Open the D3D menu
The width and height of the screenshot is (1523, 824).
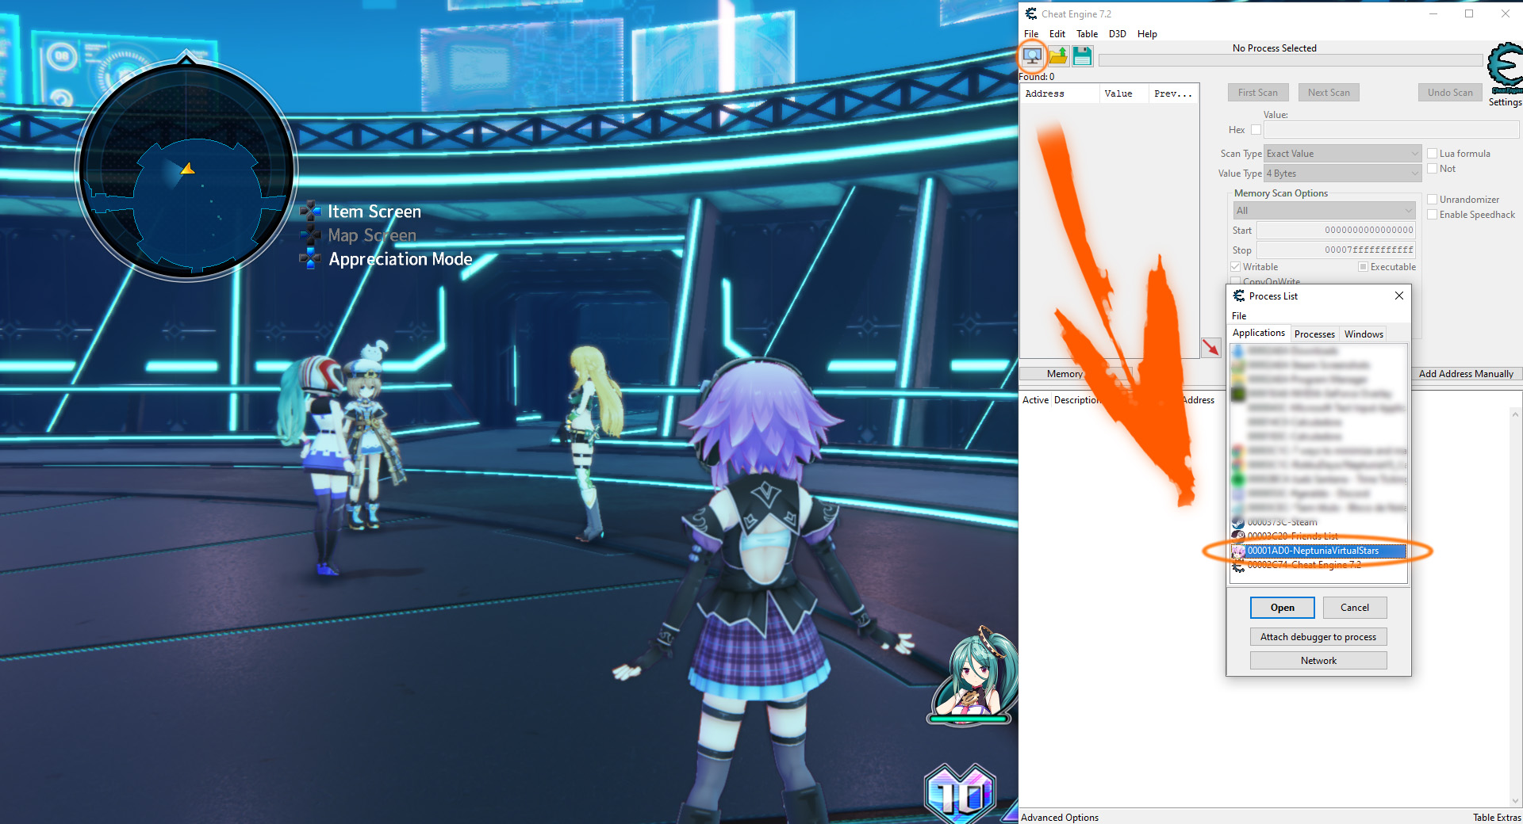click(1118, 34)
